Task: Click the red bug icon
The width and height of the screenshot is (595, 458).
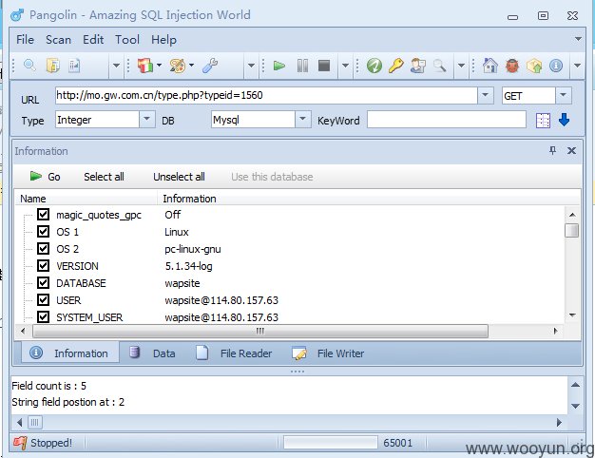Action: click(x=512, y=66)
